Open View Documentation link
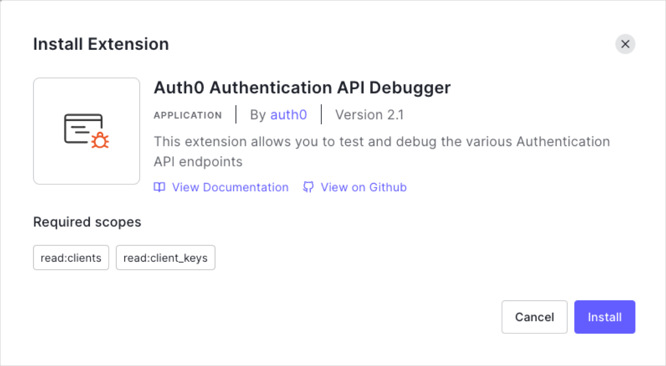The width and height of the screenshot is (666, 366). click(230, 187)
